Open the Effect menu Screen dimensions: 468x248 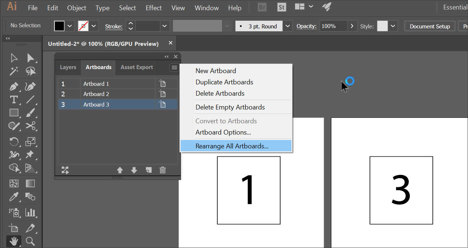pyautogui.click(x=154, y=8)
